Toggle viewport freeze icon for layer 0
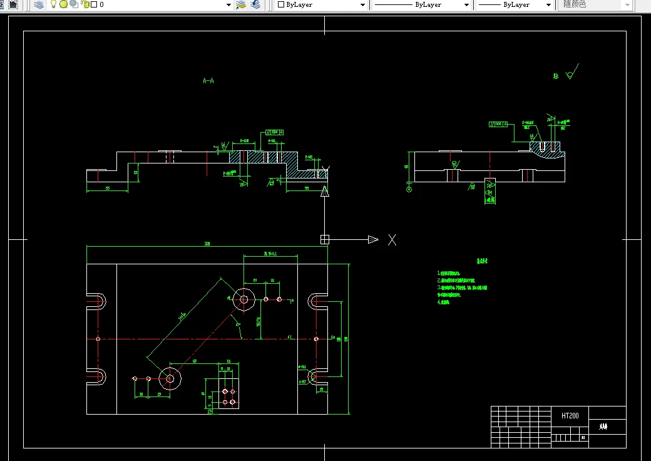This screenshot has height=461, width=651. coord(74,4)
